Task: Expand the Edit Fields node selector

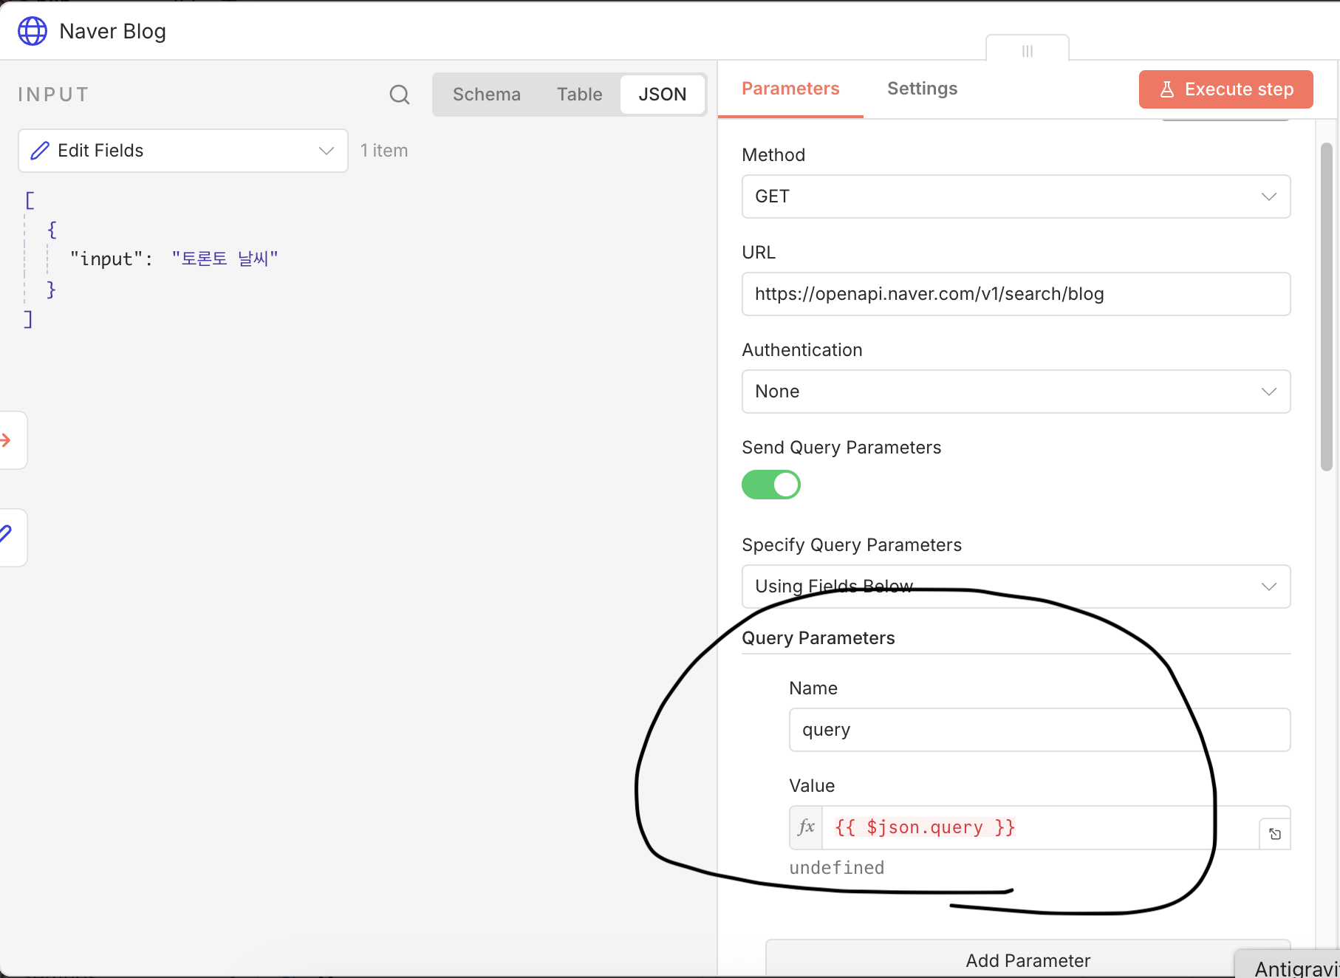Action: click(326, 150)
